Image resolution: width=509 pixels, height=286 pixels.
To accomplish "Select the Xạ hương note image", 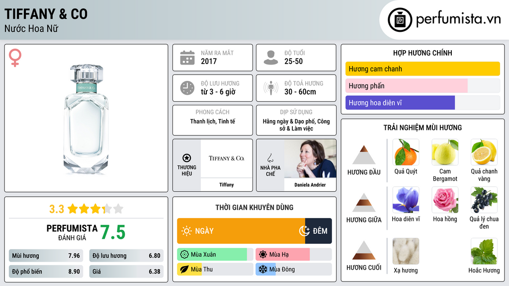I will point(406,251).
